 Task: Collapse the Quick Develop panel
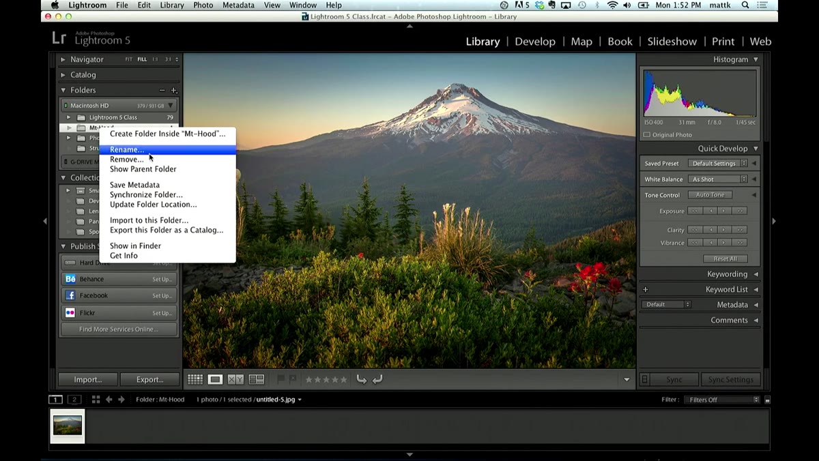(756, 149)
